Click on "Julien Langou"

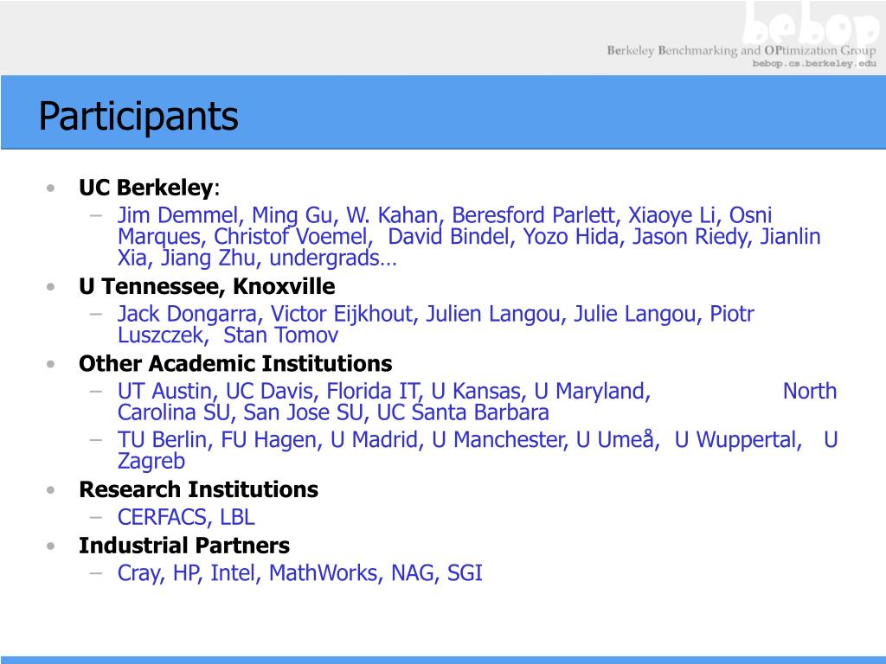pos(492,314)
